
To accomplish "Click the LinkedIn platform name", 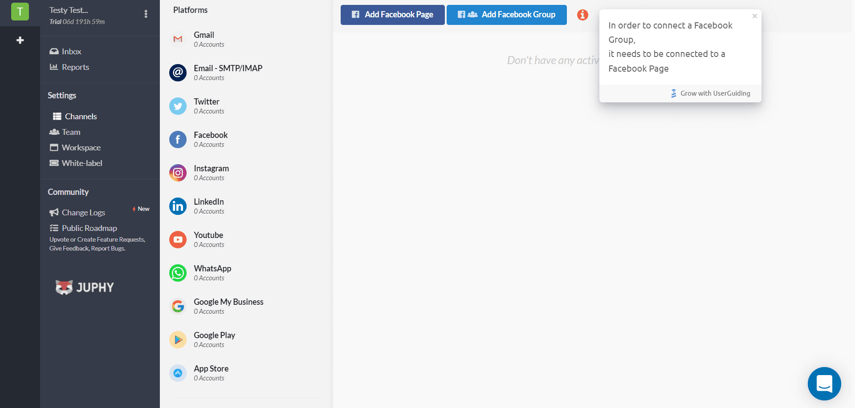I will click(209, 202).
